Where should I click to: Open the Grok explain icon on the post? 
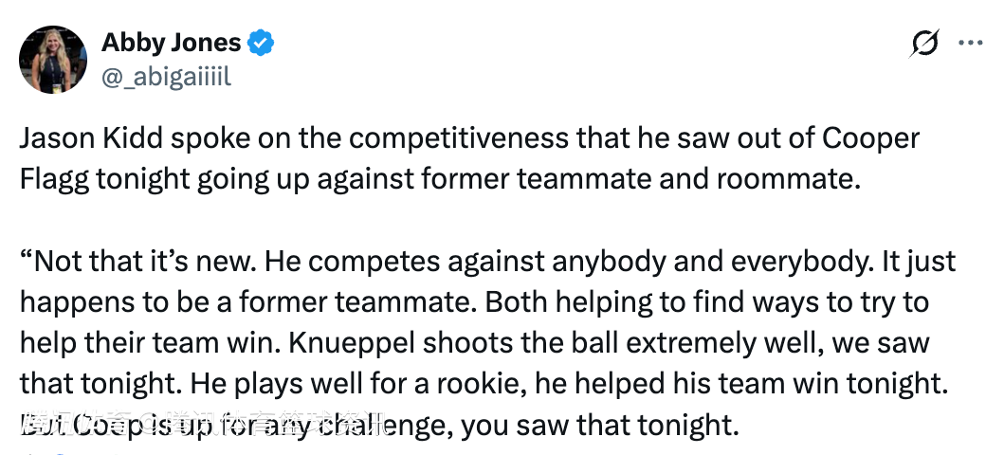coord(924,43)
